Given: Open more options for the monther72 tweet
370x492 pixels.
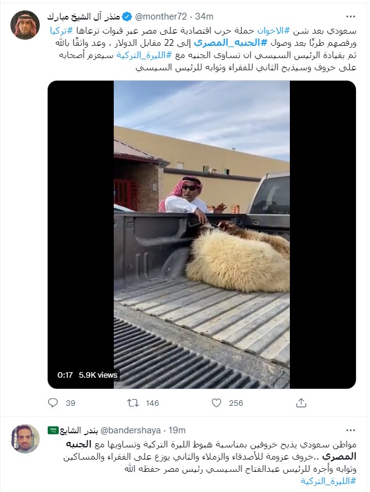Looking at the screenshot, I should click(350, 17).
